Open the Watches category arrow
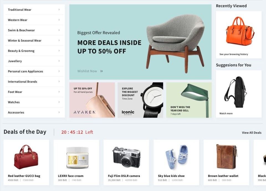Image resolution: width=266 pixels, height=191 pixels. pyautogui.click(x=59, y=102)
